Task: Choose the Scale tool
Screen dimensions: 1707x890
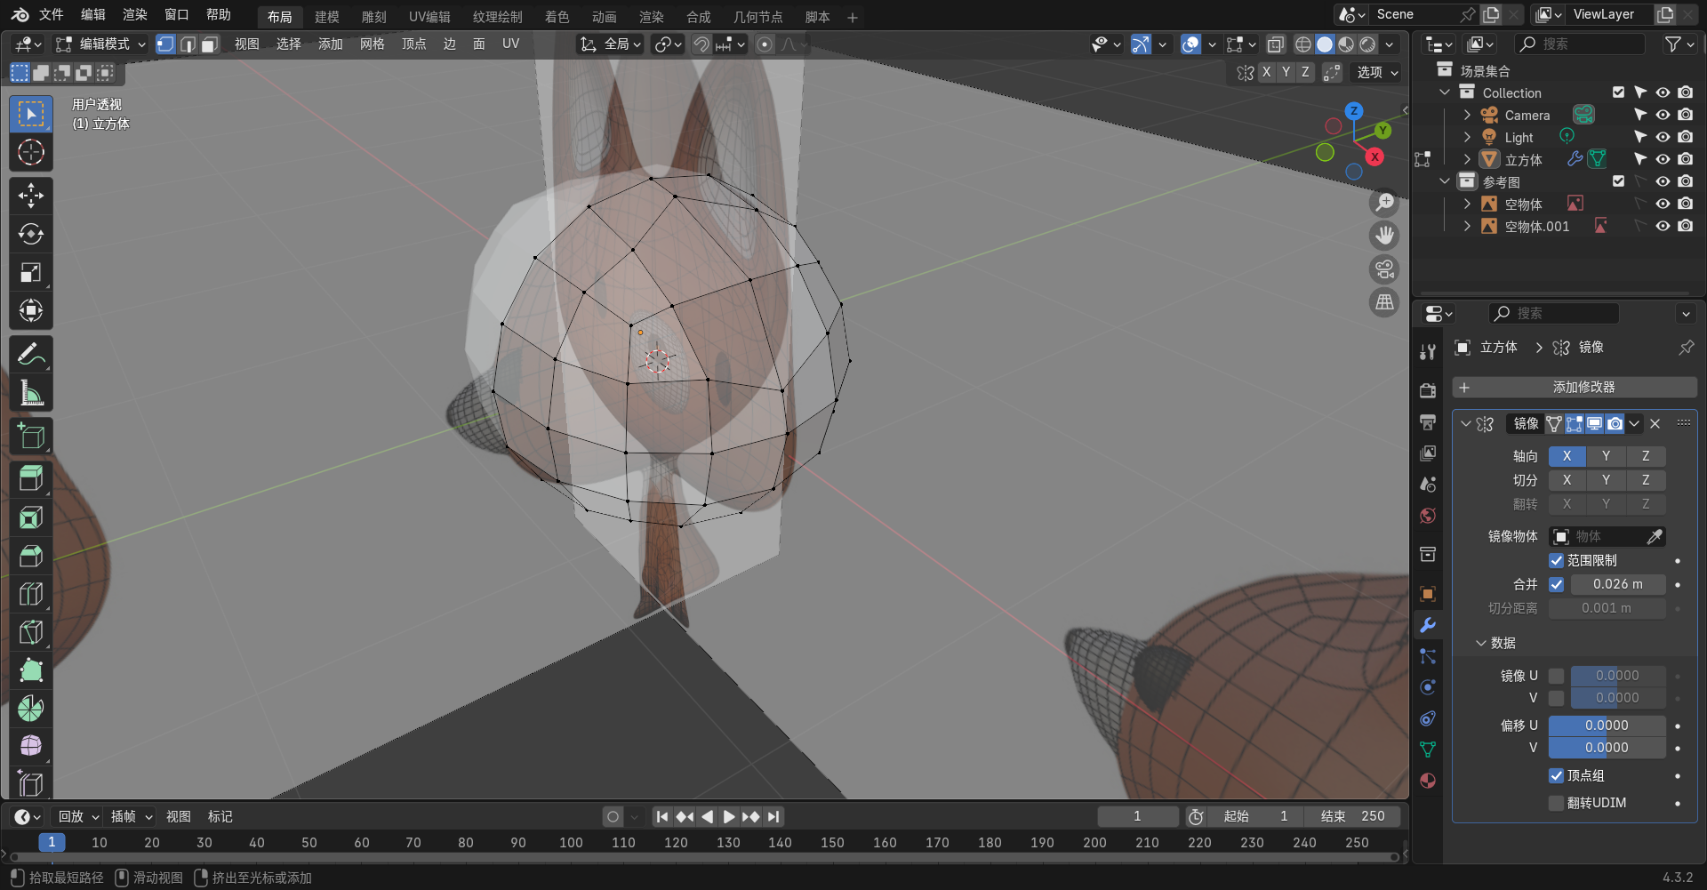Action: tap(31, 273)
